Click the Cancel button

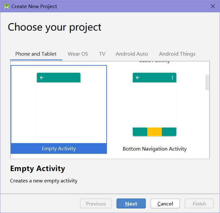(x=165, y=204)
